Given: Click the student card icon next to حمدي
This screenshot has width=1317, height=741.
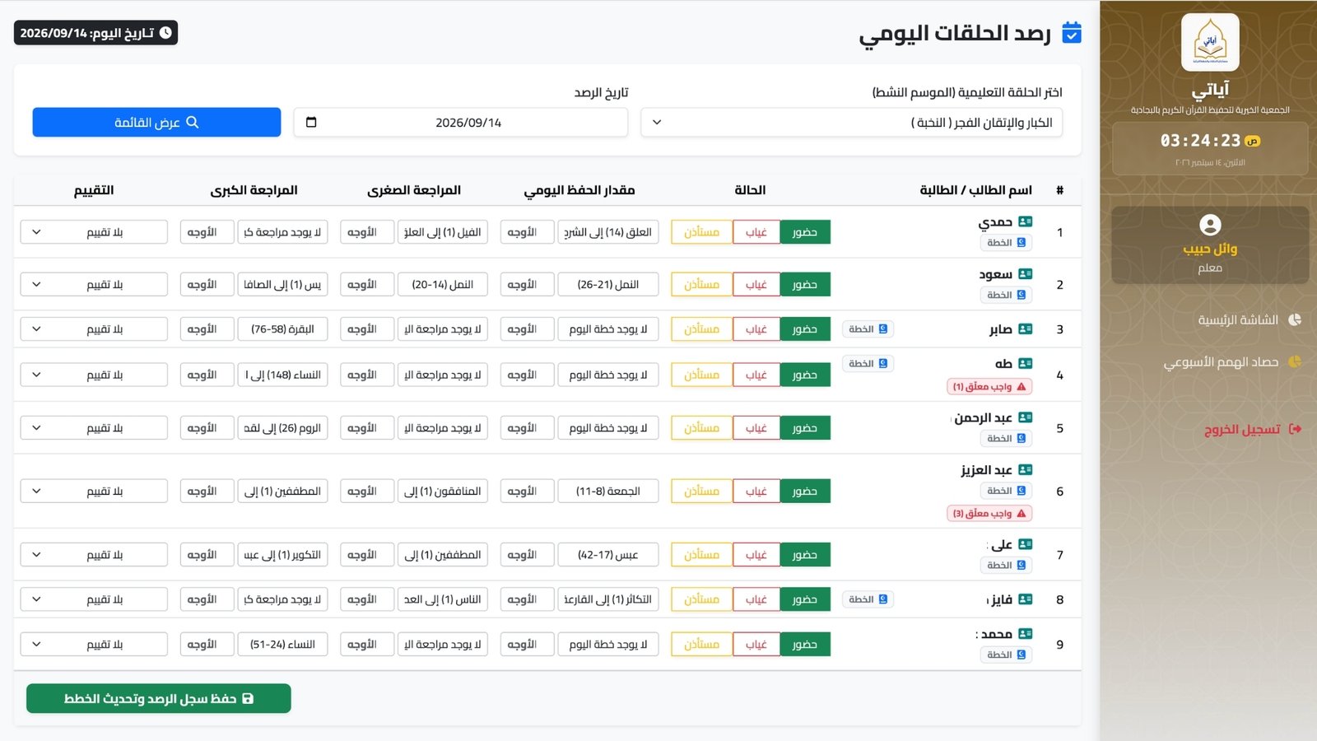Looking at the screenshot, I should point(1026,221).
